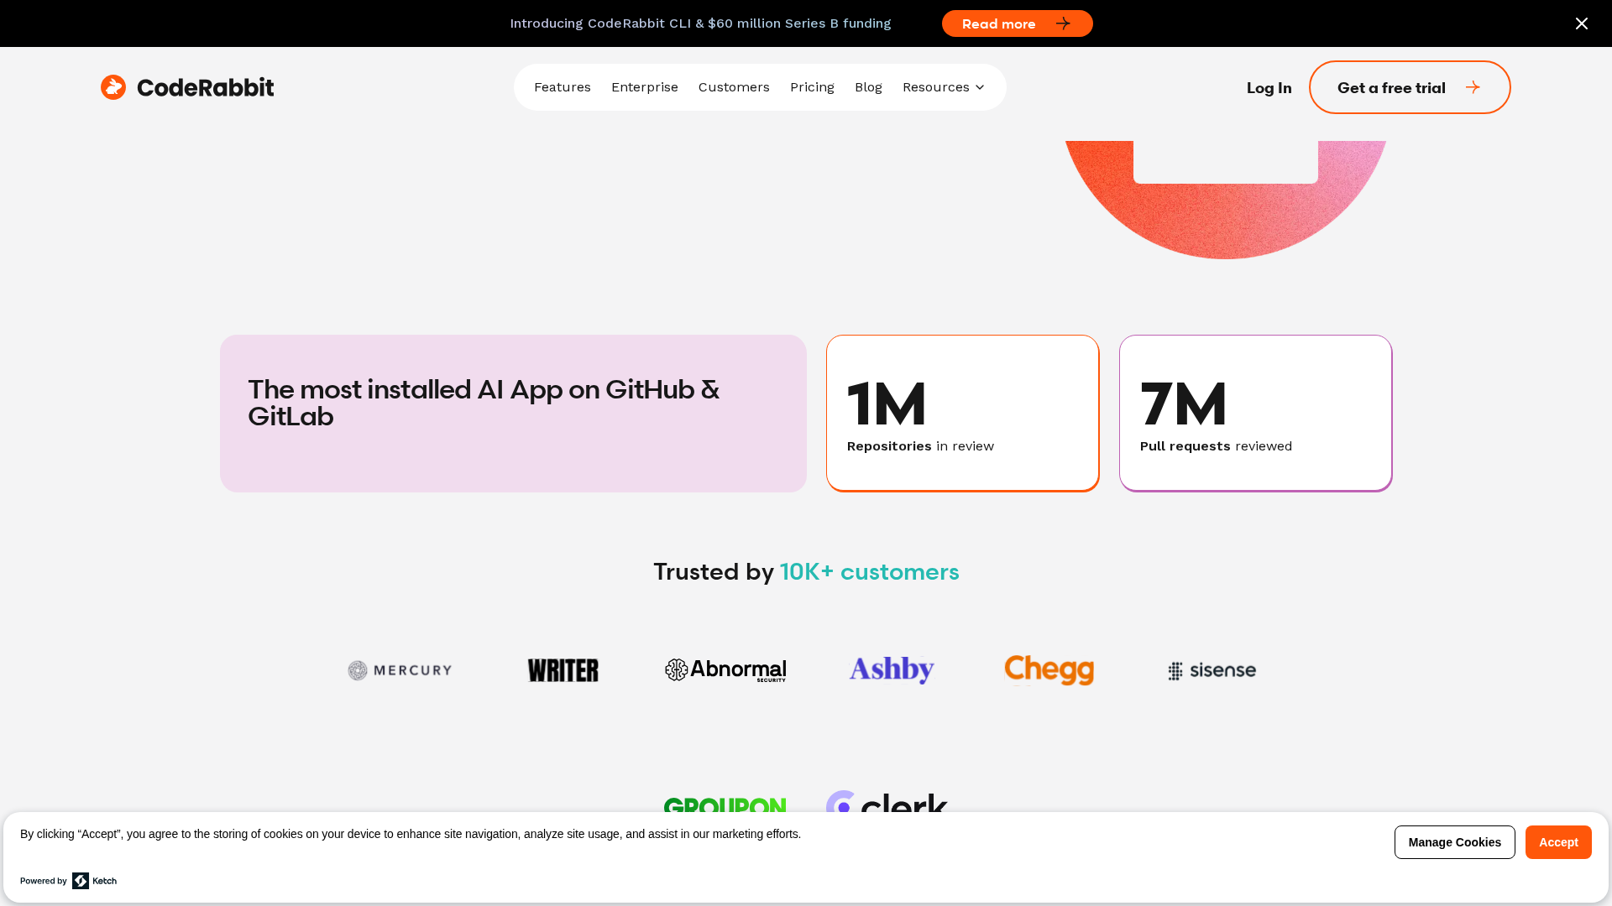Click Get a free trial button
The width and height of the screenshot is (1612, 906).
tap(1409, 87)
